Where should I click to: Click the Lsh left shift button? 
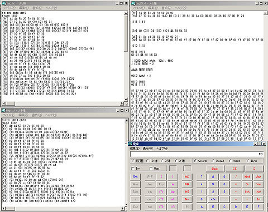[247, 192]
